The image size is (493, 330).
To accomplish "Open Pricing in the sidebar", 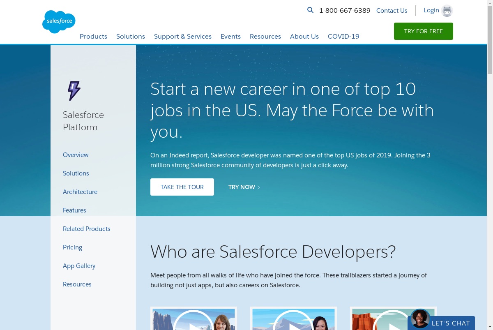I will 73,247.
